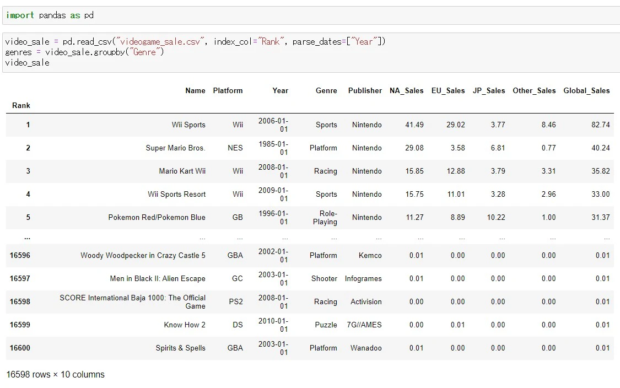This screenshot has width=620, height=388.
Task: Select the Global_Sales column header
Action: (586, 90)
